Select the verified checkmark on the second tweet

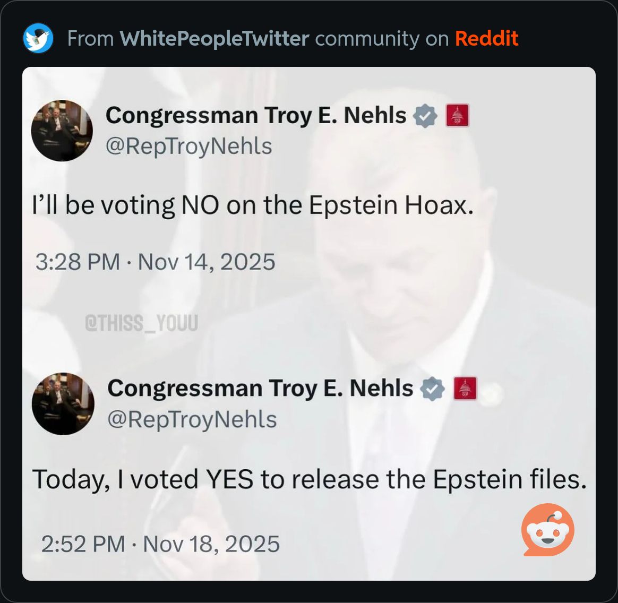tap(433, 387)
